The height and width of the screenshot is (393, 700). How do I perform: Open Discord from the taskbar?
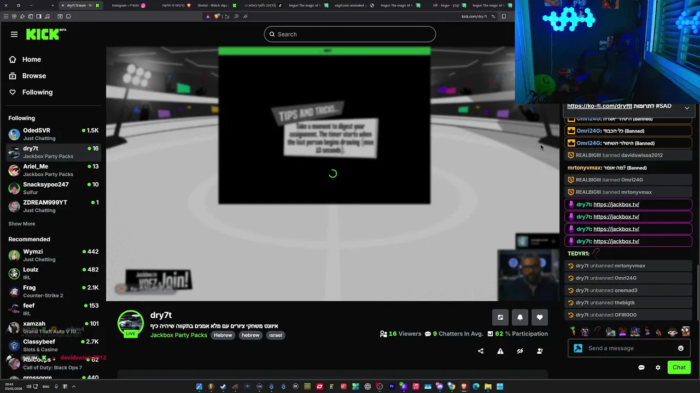tap(439, 386)
